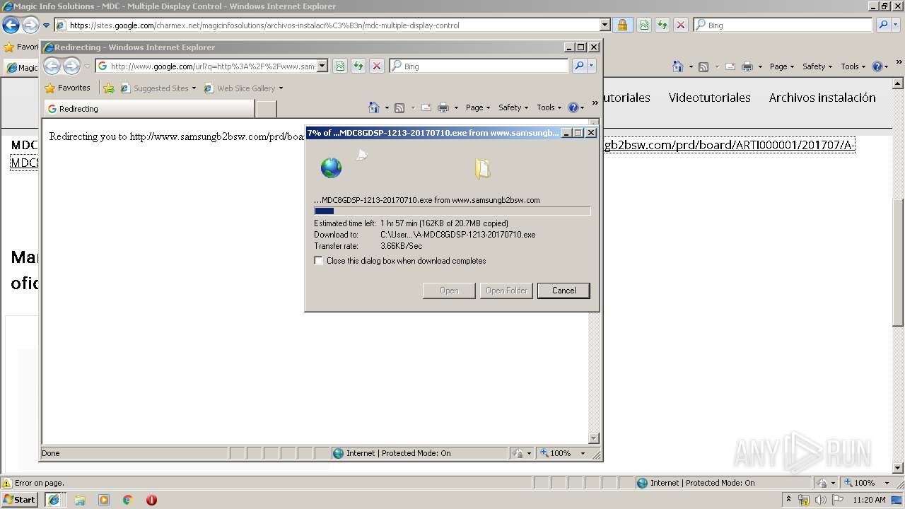This screenshot has height=509, width=905.
Task: Click Read Mail icon in Redirecting window
Action: click(x=426, y=107)
